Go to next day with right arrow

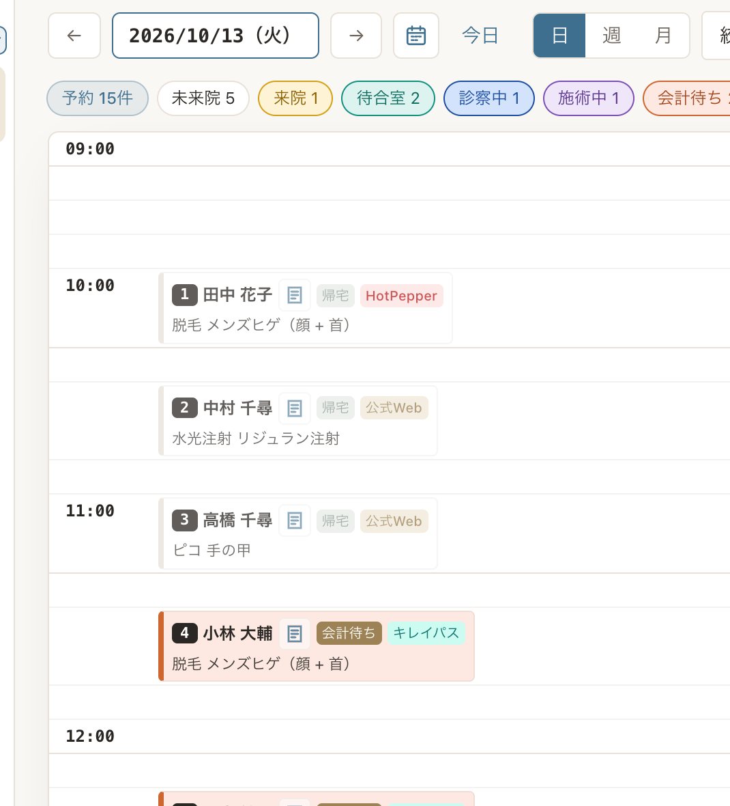point(356,36)
